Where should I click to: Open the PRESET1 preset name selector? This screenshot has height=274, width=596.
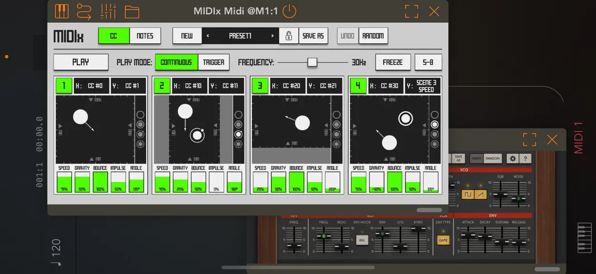240,36
